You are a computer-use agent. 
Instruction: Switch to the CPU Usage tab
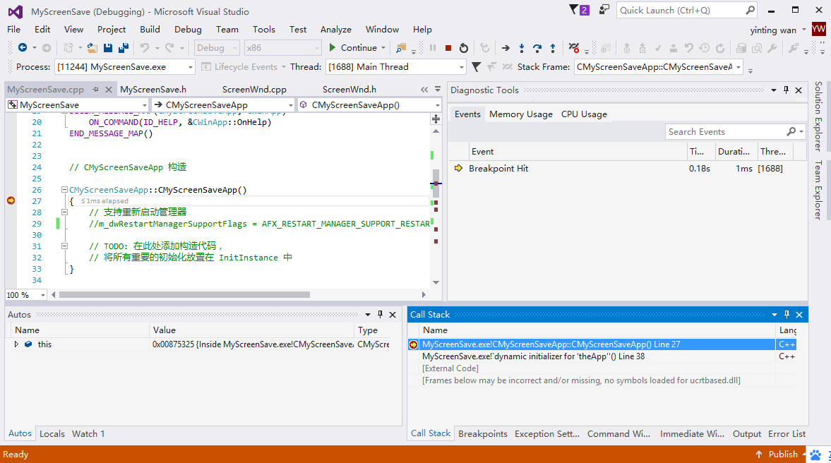pyautogui.click(x=584, y=114)
